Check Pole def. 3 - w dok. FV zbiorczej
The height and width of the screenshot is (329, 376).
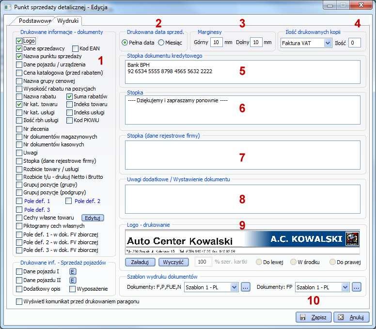point(19,250)
